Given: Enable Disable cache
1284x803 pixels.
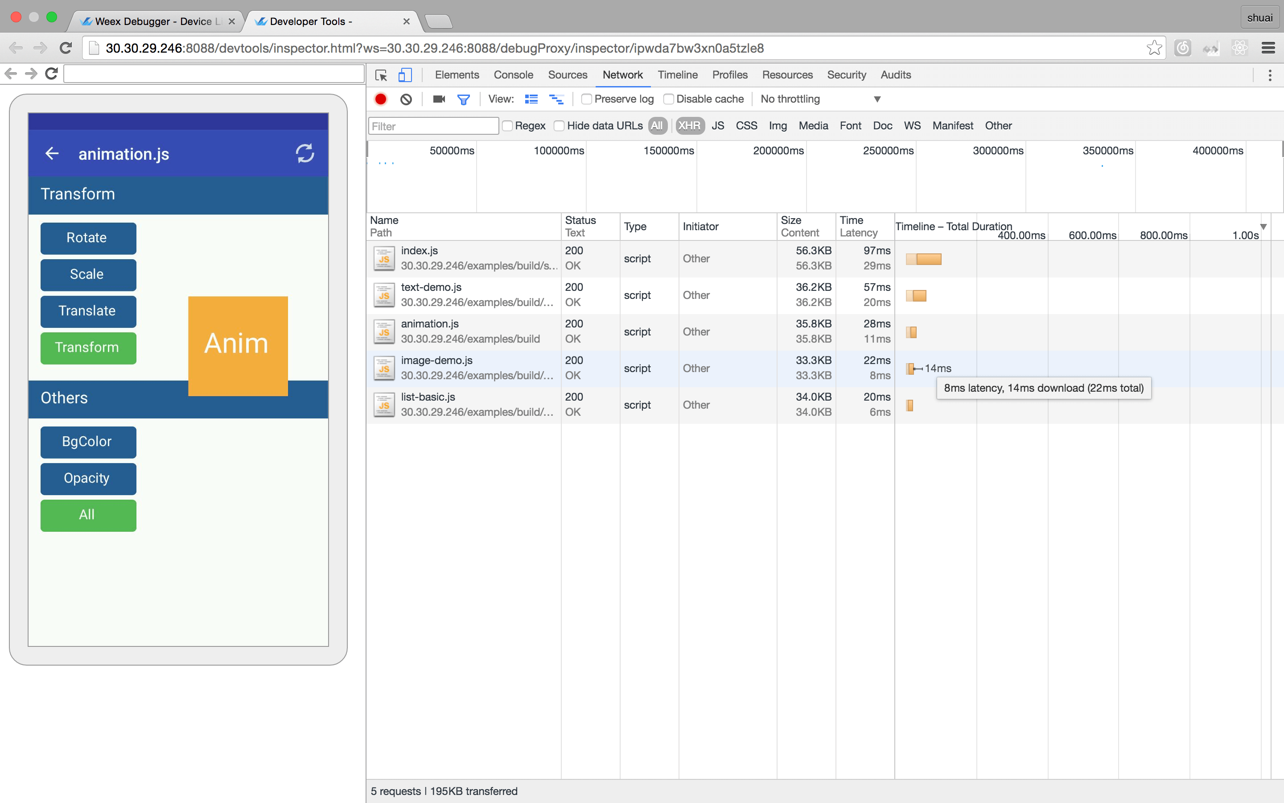Looking at the screenshot, I should 669,99.
